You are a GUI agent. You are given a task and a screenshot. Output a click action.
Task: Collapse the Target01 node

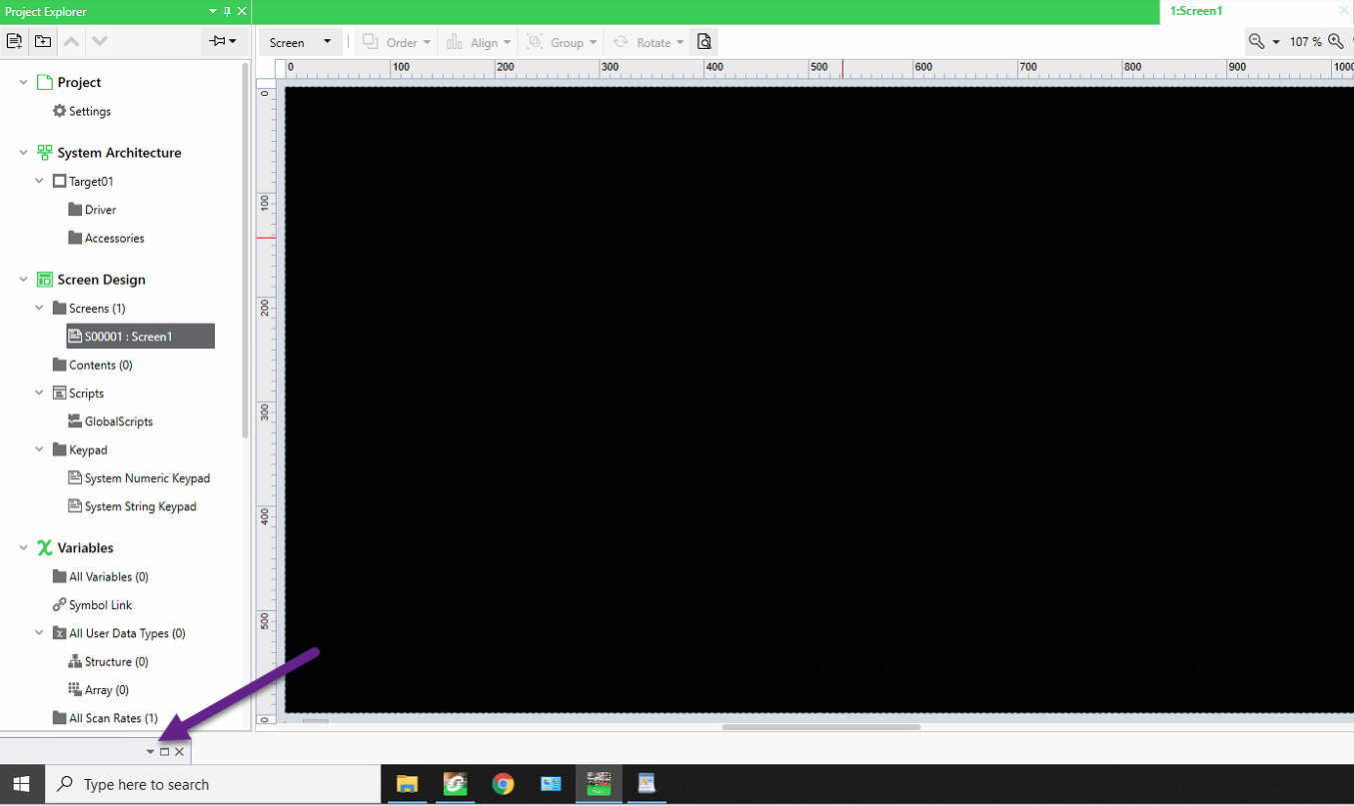pos(40,181)
